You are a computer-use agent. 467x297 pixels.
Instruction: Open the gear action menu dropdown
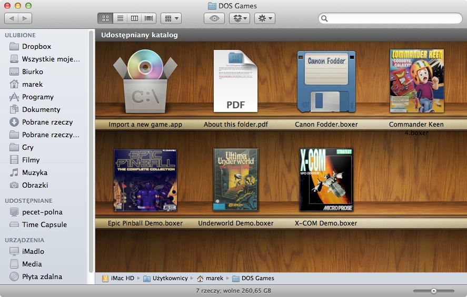(x=264, y=18)
